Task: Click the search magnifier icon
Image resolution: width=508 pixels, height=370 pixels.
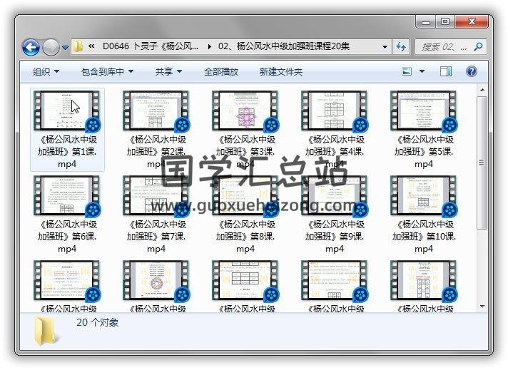Action: [x=478, y=47]
